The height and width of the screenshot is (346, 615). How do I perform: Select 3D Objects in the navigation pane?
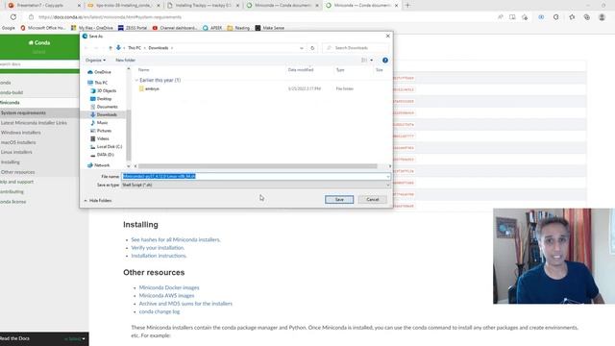tap(104, 90)
